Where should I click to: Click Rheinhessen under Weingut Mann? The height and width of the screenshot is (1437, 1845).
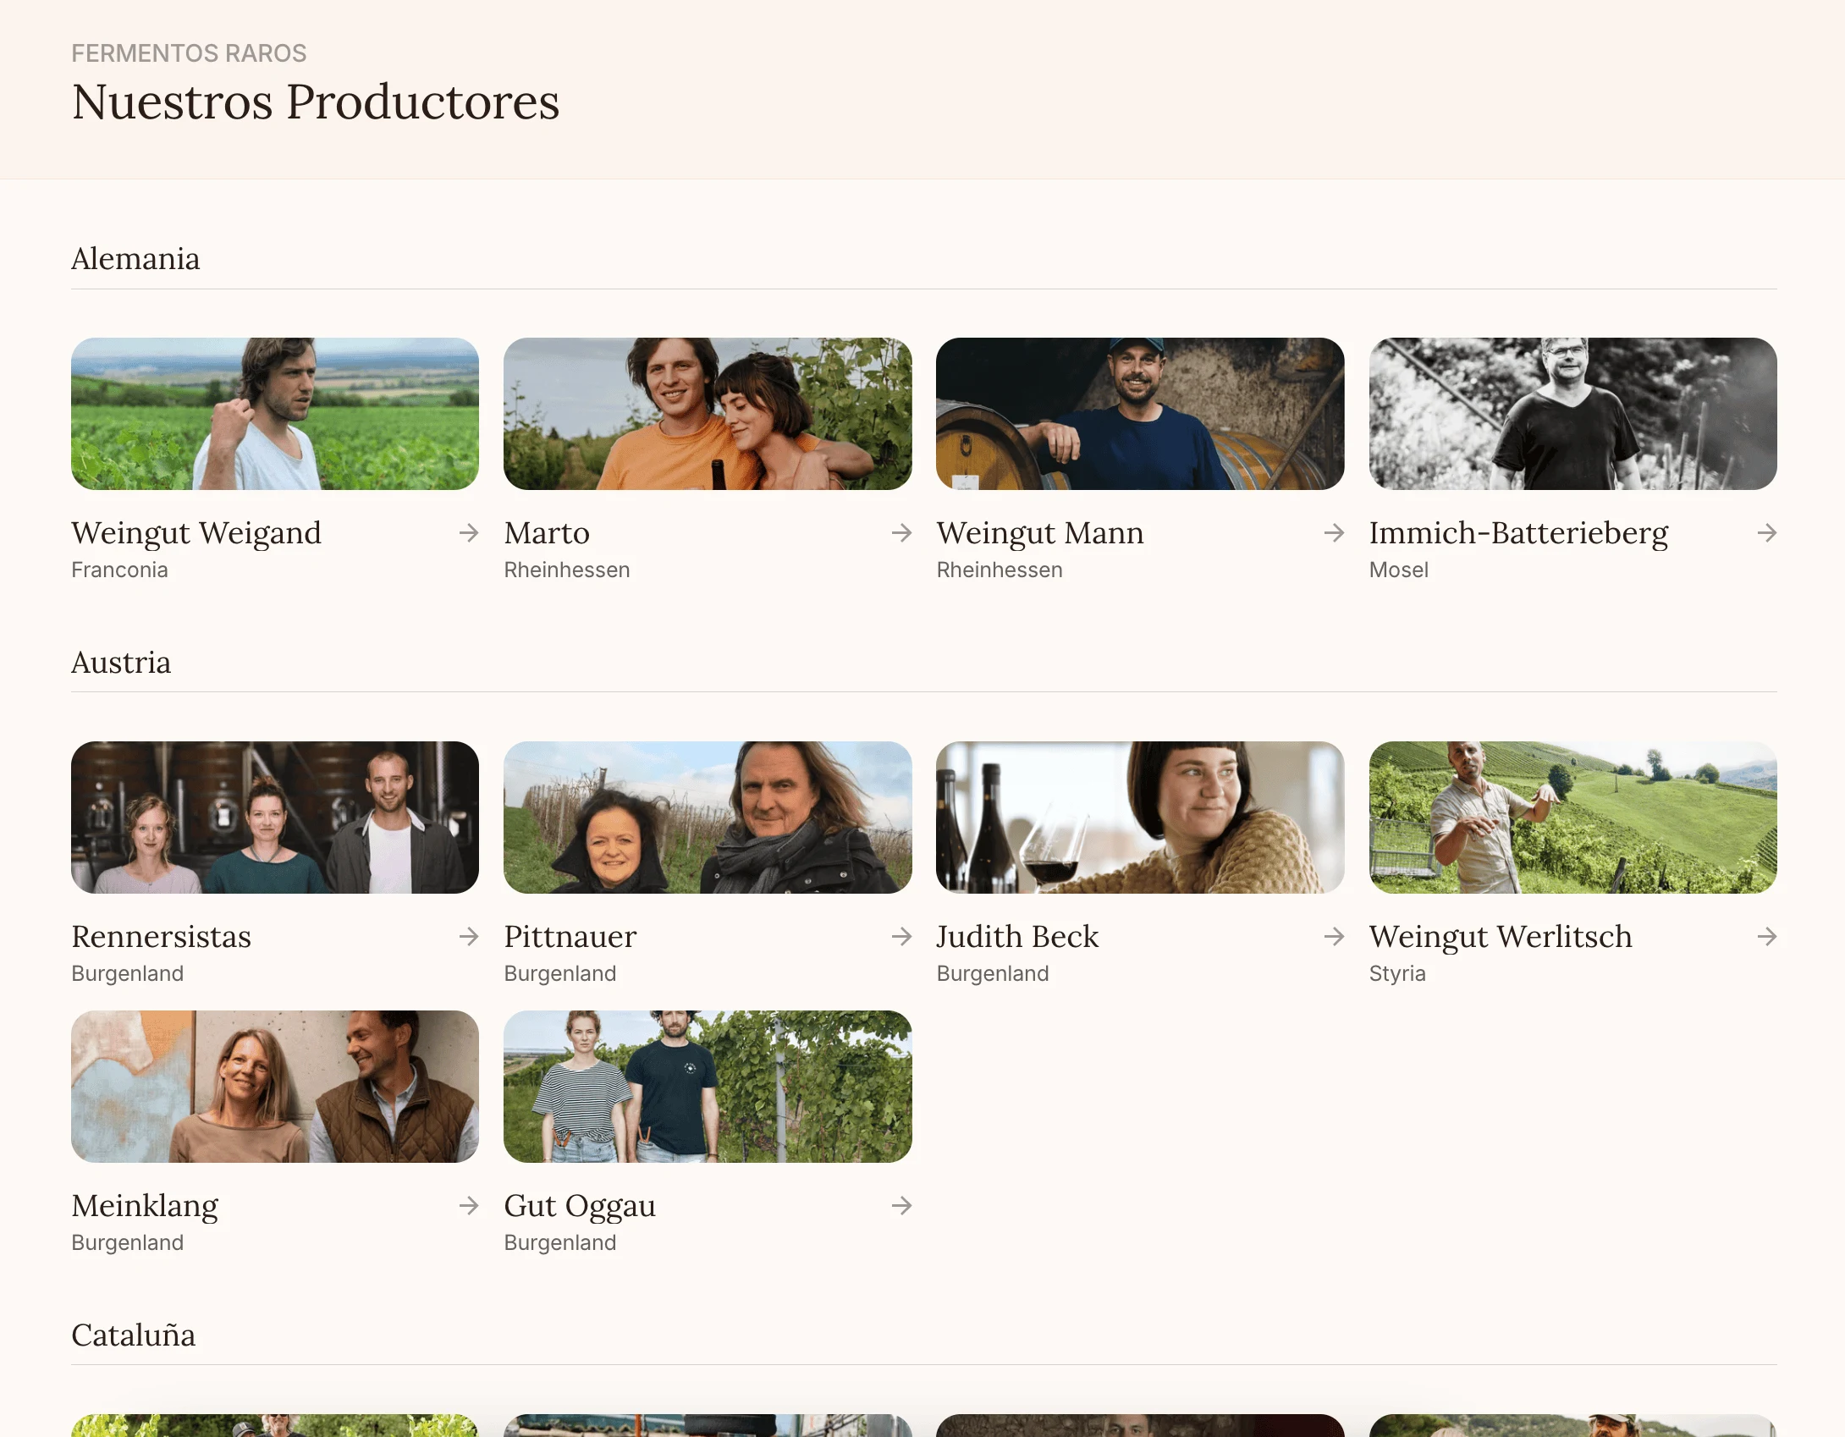pyautogui.click(x=1000, y=570)
